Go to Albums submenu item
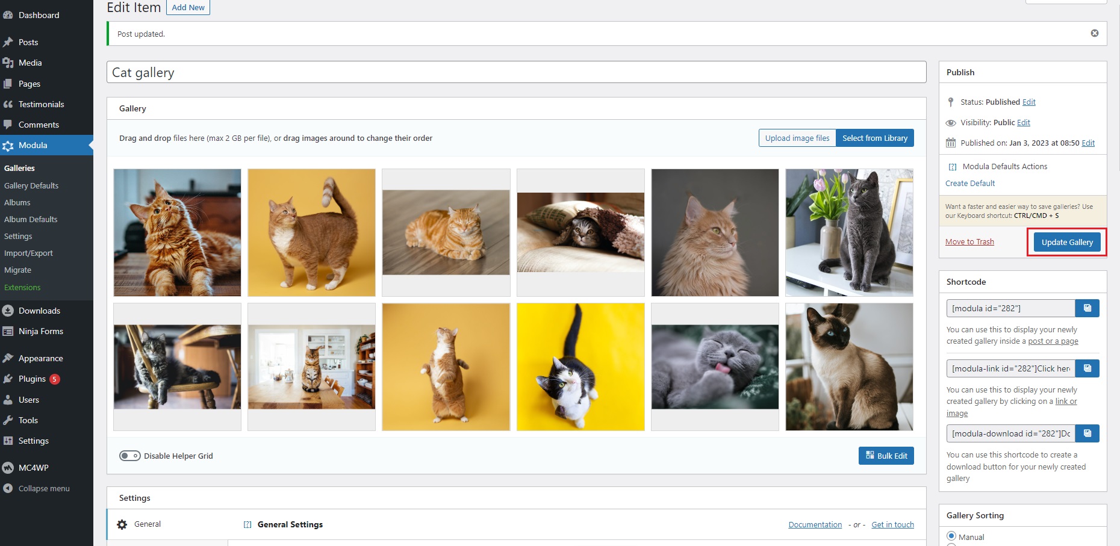 tap(17, 202)
